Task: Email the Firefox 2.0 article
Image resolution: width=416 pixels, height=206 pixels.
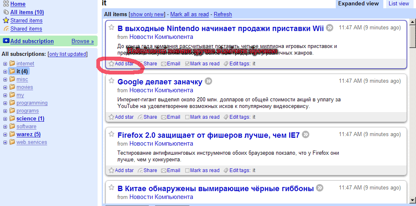Action: pos(171,170)
